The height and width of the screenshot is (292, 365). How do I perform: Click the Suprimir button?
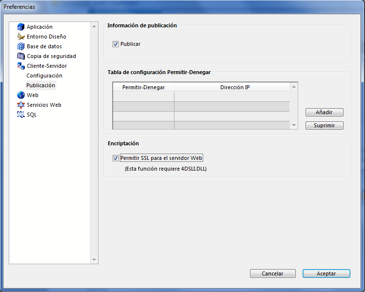(324, 125)
